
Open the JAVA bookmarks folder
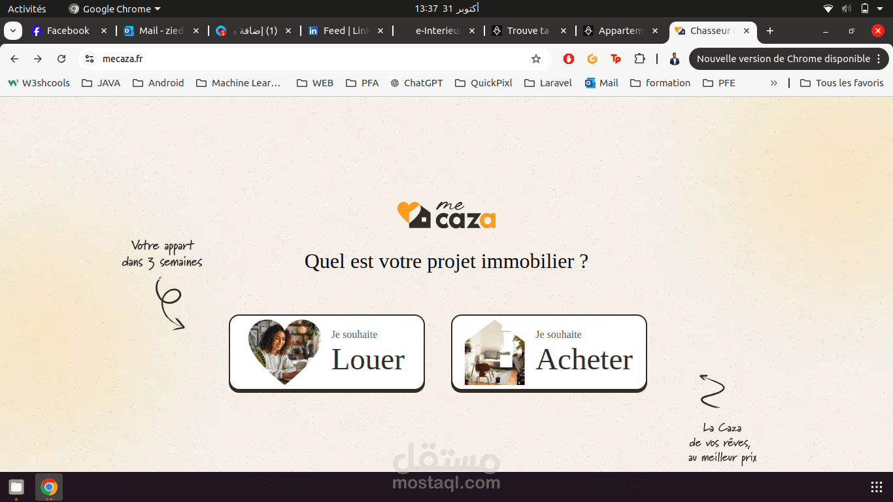[101, 83]
